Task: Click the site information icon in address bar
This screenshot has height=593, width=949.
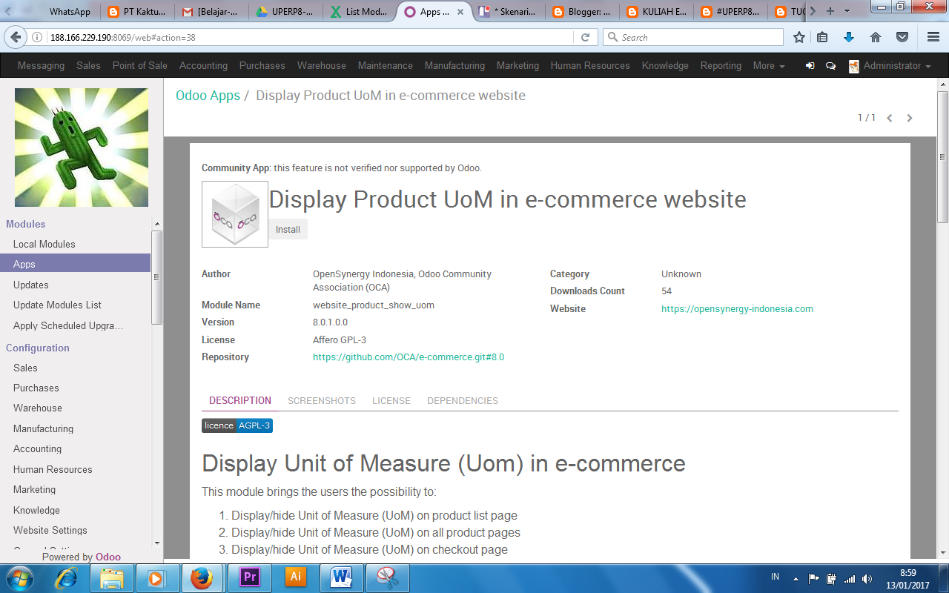Action: point(37,37)
